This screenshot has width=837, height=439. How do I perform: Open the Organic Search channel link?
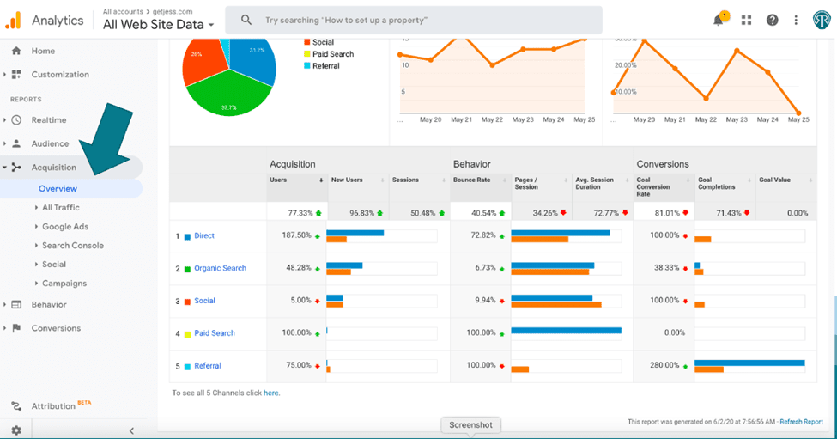point(220,268)
